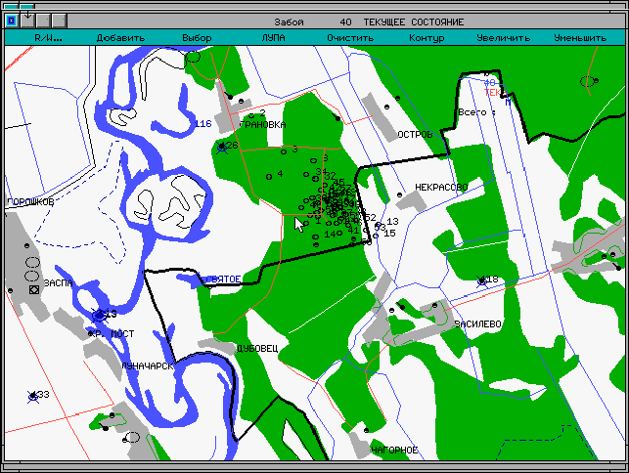Click square checkbox marker near Заспа
This screenshot has width=629, height=473.
[x=34, y=290]
